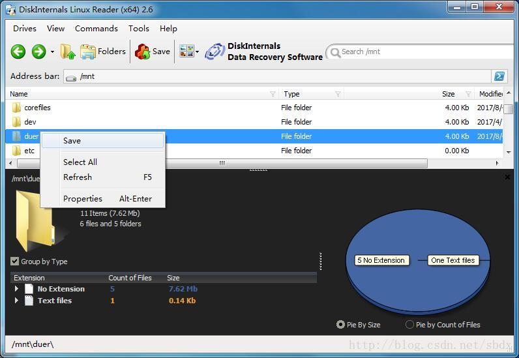
Task: Click the One Text files pie label
Action: (x=452, y=260)
